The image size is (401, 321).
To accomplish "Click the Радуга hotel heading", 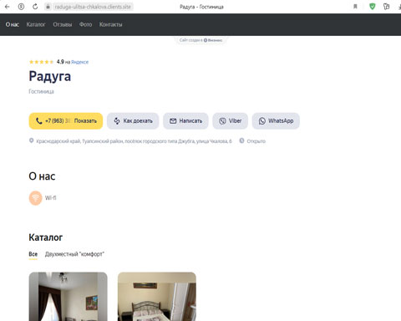I will point(50,76).
